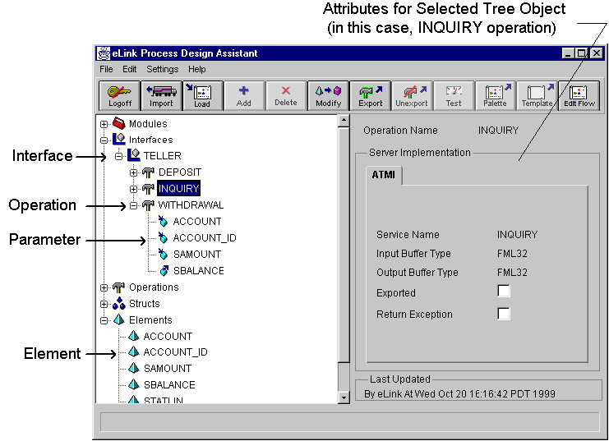Click the WITHDRAWAL operation hammer icon

click(x=148, y=205)
